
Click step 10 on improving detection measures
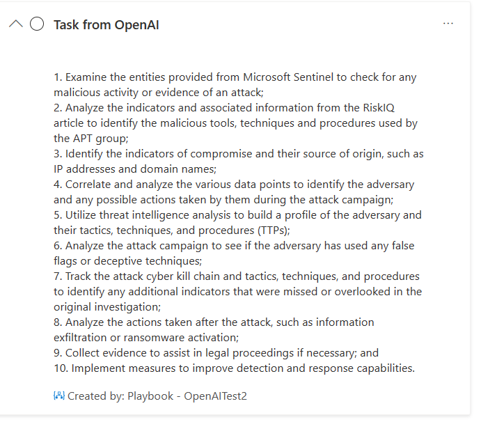(x=234, y=368)
